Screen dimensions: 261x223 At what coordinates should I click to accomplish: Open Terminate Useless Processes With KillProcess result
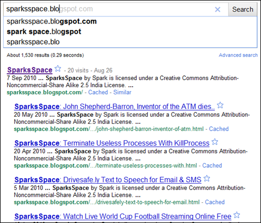pos(112,143)
